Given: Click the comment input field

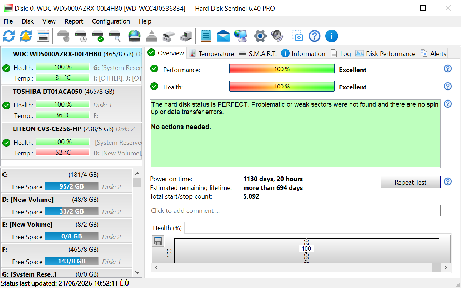Looking at the screenshot, I should [x=295, y=211].
